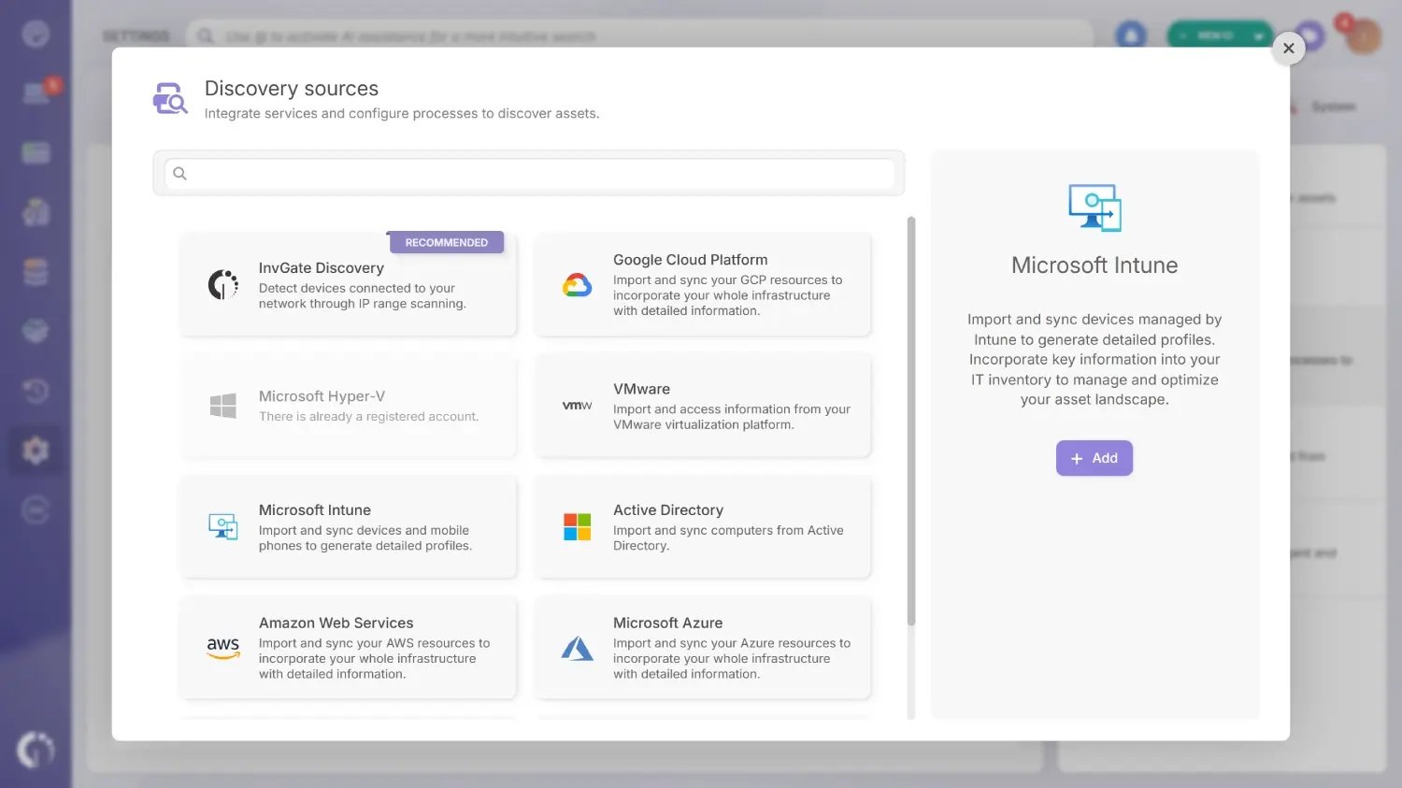This screenshot has width=1402, height=788.
Task: Select the Microsoft Hyper-V source card
Action: point(348,405)
